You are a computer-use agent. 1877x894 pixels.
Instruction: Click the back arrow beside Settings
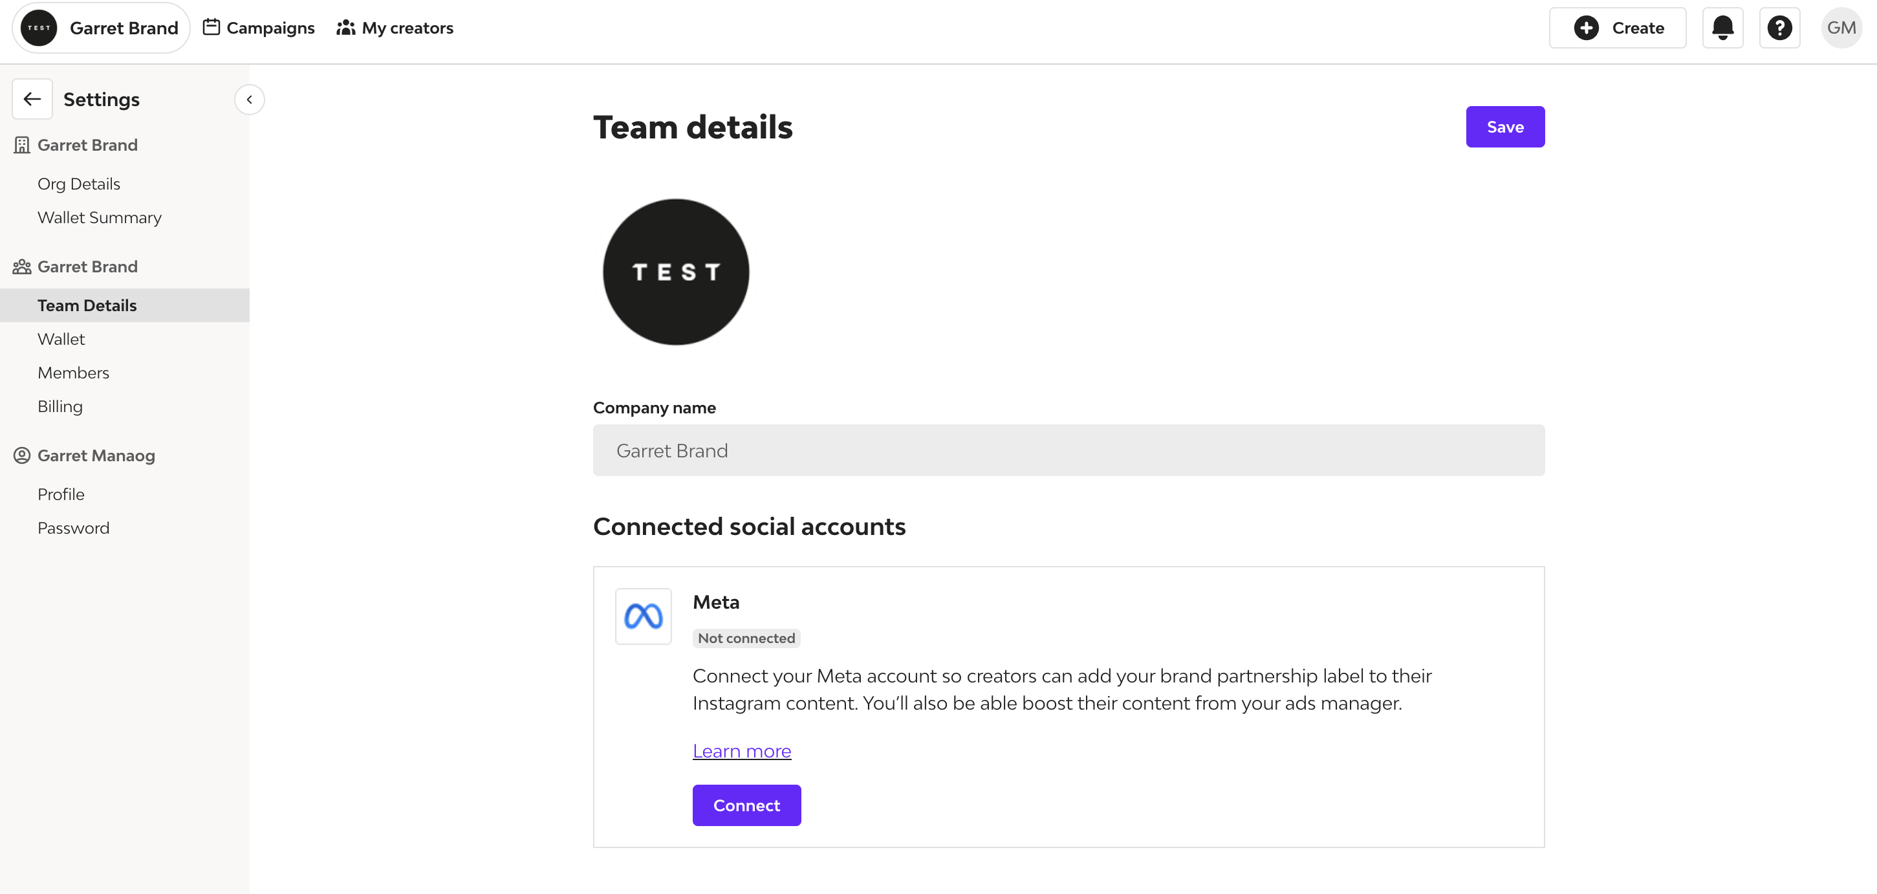(32, 99)
